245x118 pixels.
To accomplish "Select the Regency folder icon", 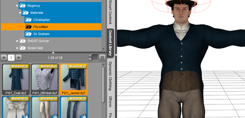I will tap(23, 6).
